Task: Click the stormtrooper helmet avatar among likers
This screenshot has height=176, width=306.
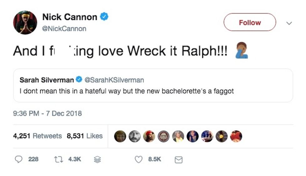Action: coord(164,136)
